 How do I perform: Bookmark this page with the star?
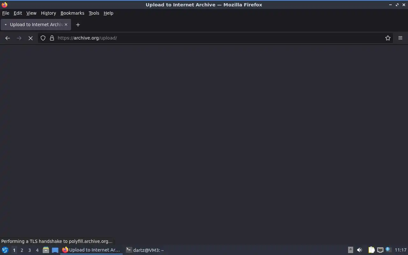point(388,38)
